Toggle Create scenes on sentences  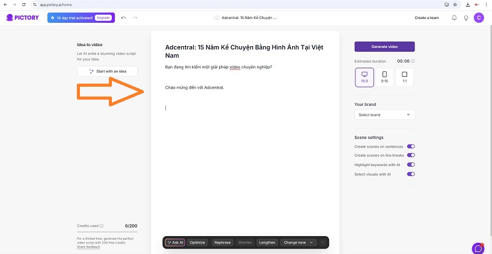click(x=411, y=146)
